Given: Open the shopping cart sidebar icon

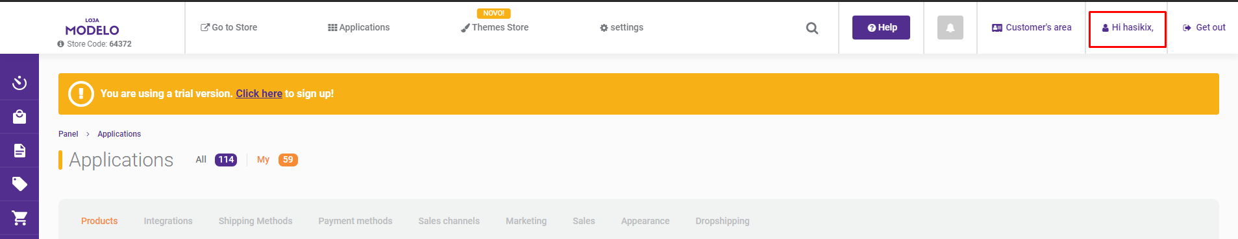Looking at the screenshot, I should click(19, 218).
